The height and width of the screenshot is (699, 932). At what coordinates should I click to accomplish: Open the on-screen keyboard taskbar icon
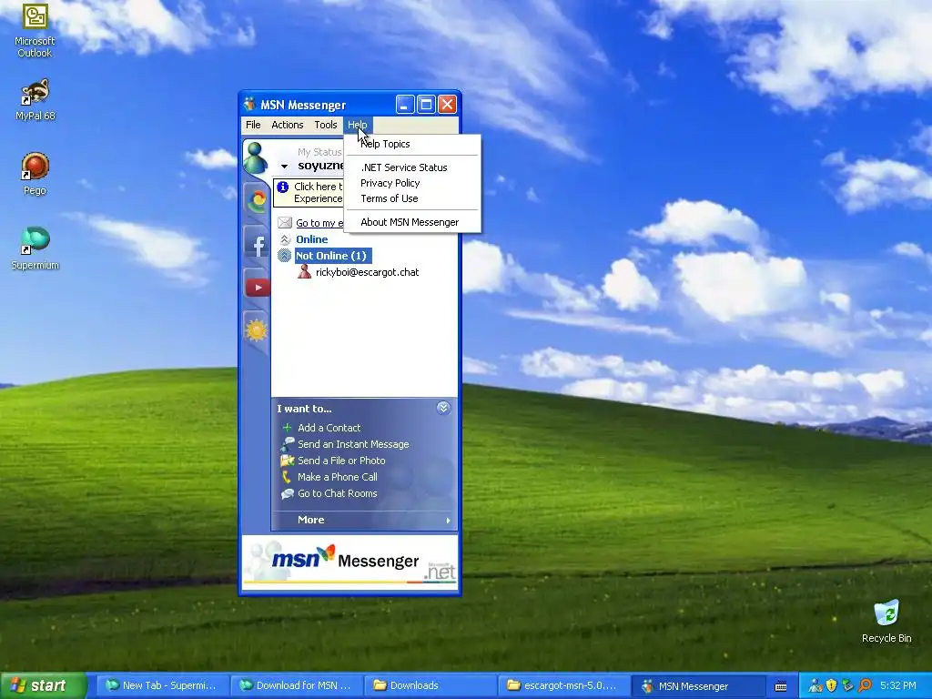(781, 686)
